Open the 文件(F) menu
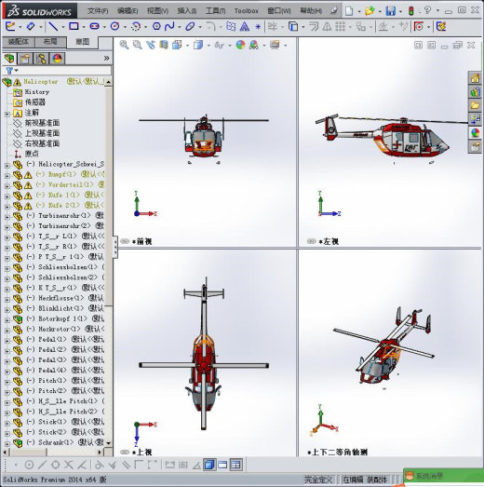This screenshot has height=487, width=484. 98,11
